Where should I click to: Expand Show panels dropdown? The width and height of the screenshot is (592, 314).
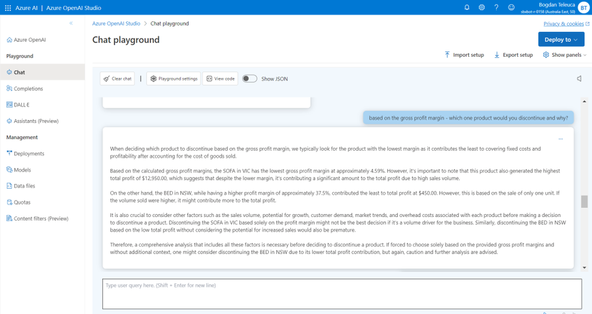565,54
